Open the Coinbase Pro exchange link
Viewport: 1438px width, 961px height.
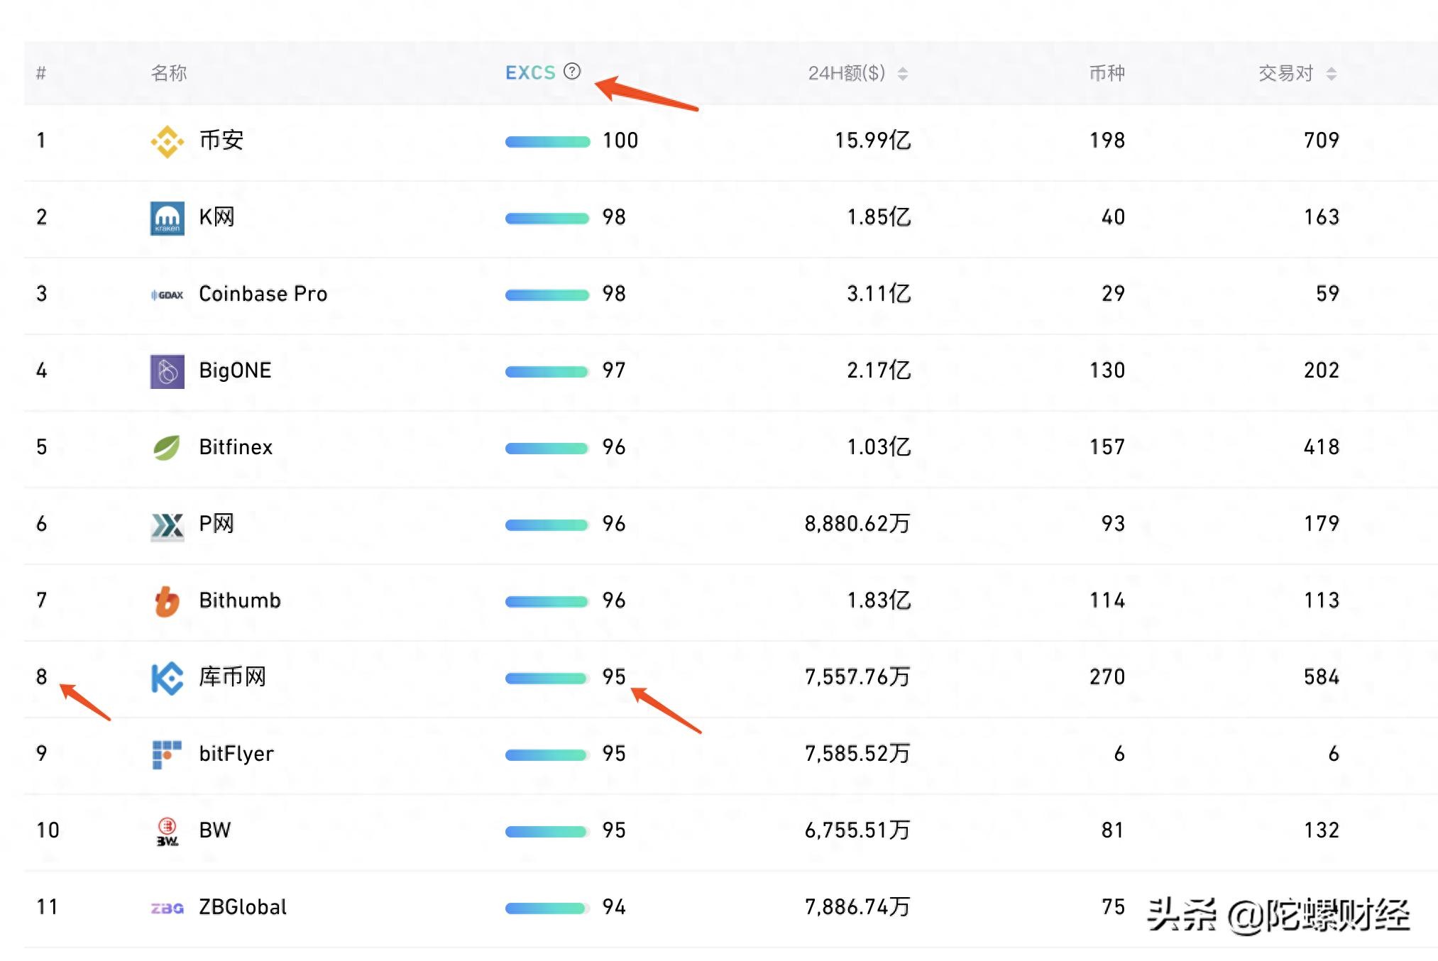(263, 294)
